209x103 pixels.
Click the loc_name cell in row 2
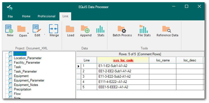point(163,71)
